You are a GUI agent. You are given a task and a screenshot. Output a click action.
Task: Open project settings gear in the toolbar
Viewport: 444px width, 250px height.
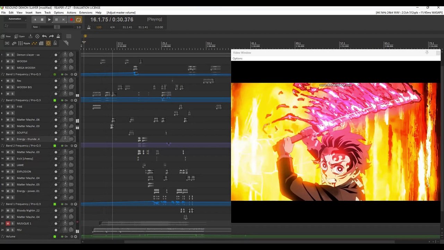point(37,36)
